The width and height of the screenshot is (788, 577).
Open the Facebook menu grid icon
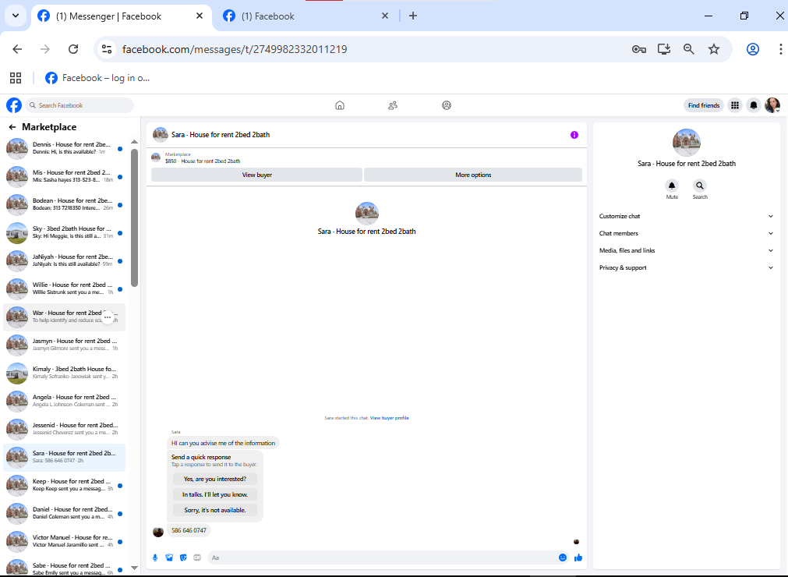point(735,105)
